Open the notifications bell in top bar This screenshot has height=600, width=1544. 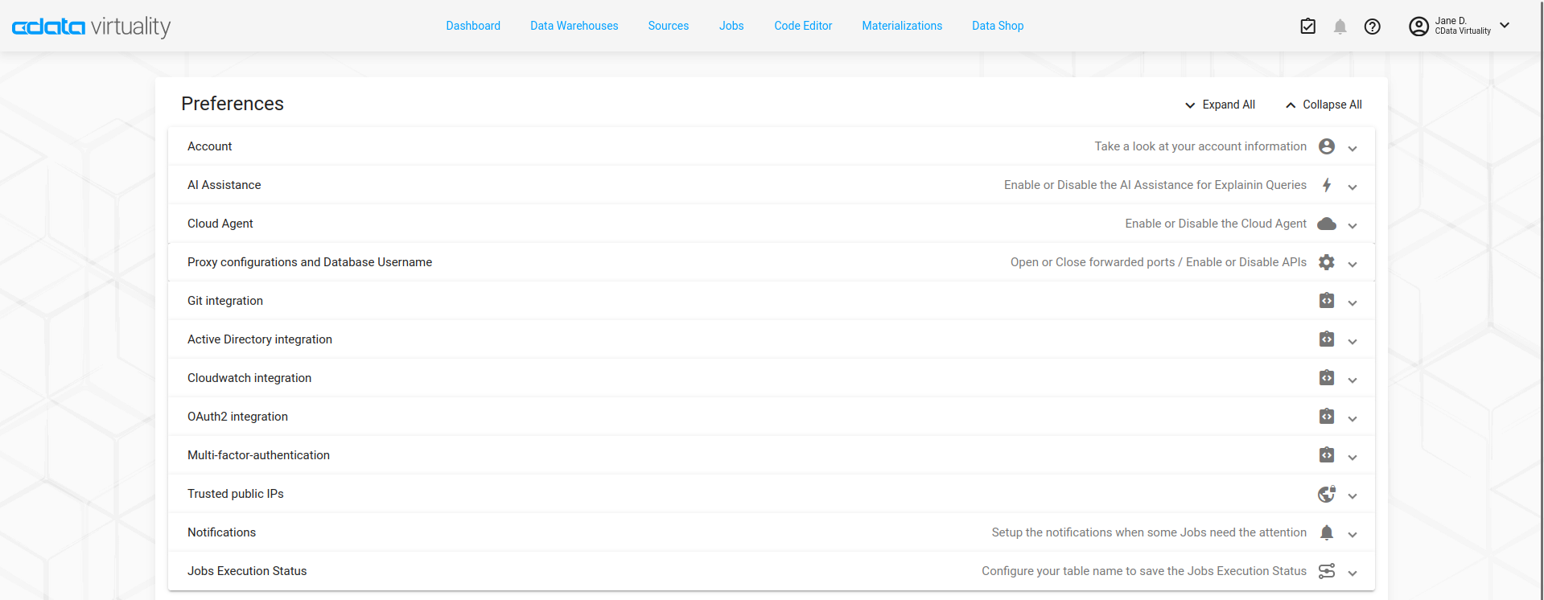1340,27
